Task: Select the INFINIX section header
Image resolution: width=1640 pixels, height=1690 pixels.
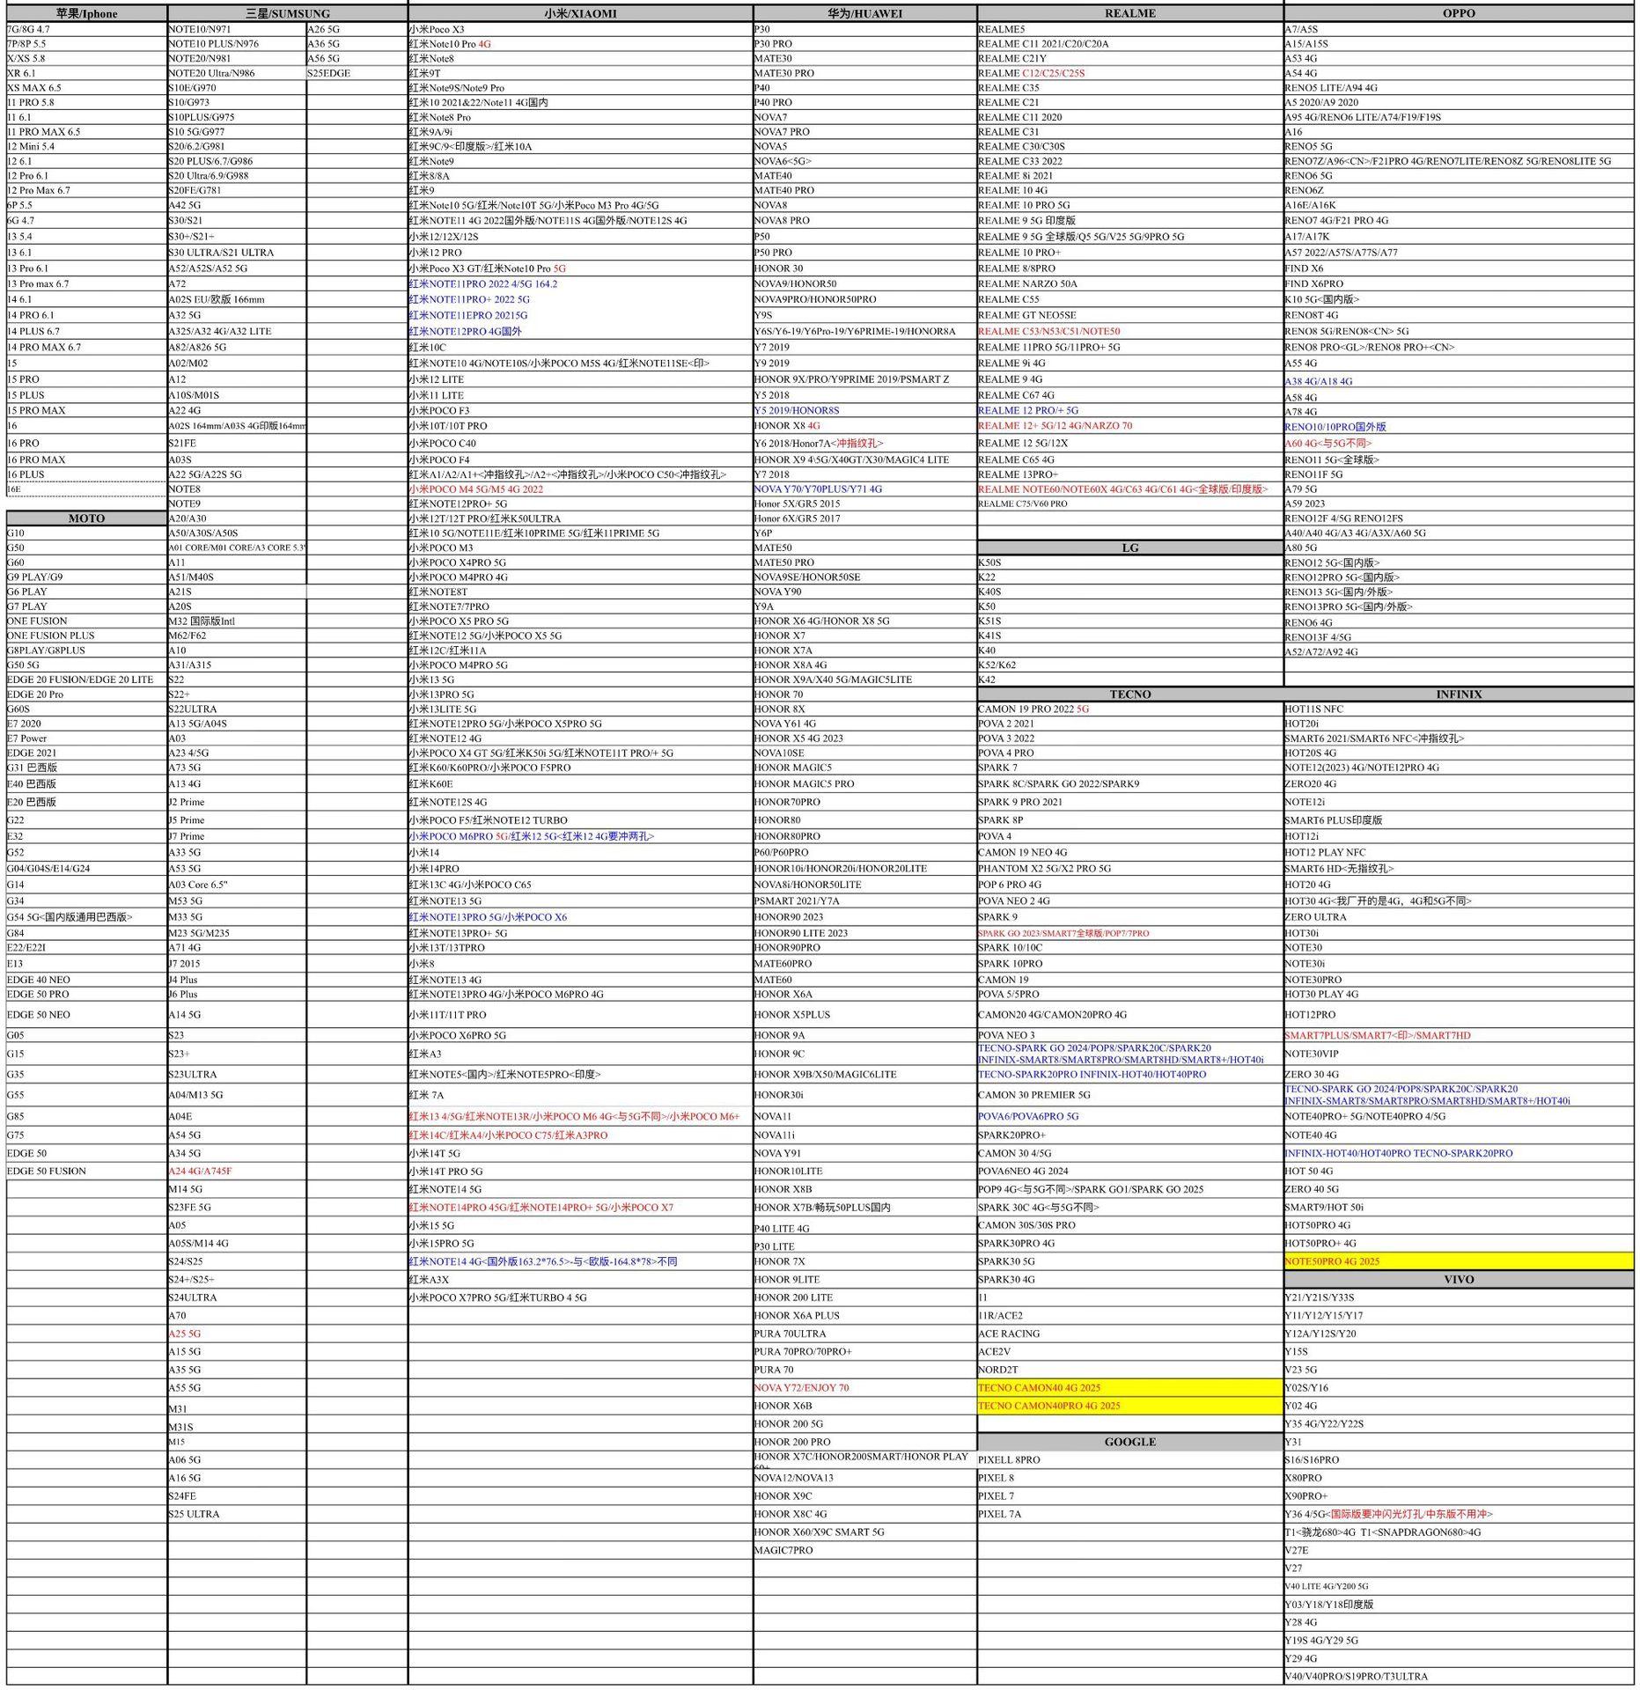Action: [x=1459, y=694]
